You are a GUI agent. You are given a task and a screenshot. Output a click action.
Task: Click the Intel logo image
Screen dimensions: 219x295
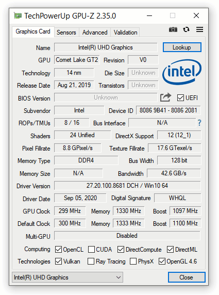click(181, 72)
